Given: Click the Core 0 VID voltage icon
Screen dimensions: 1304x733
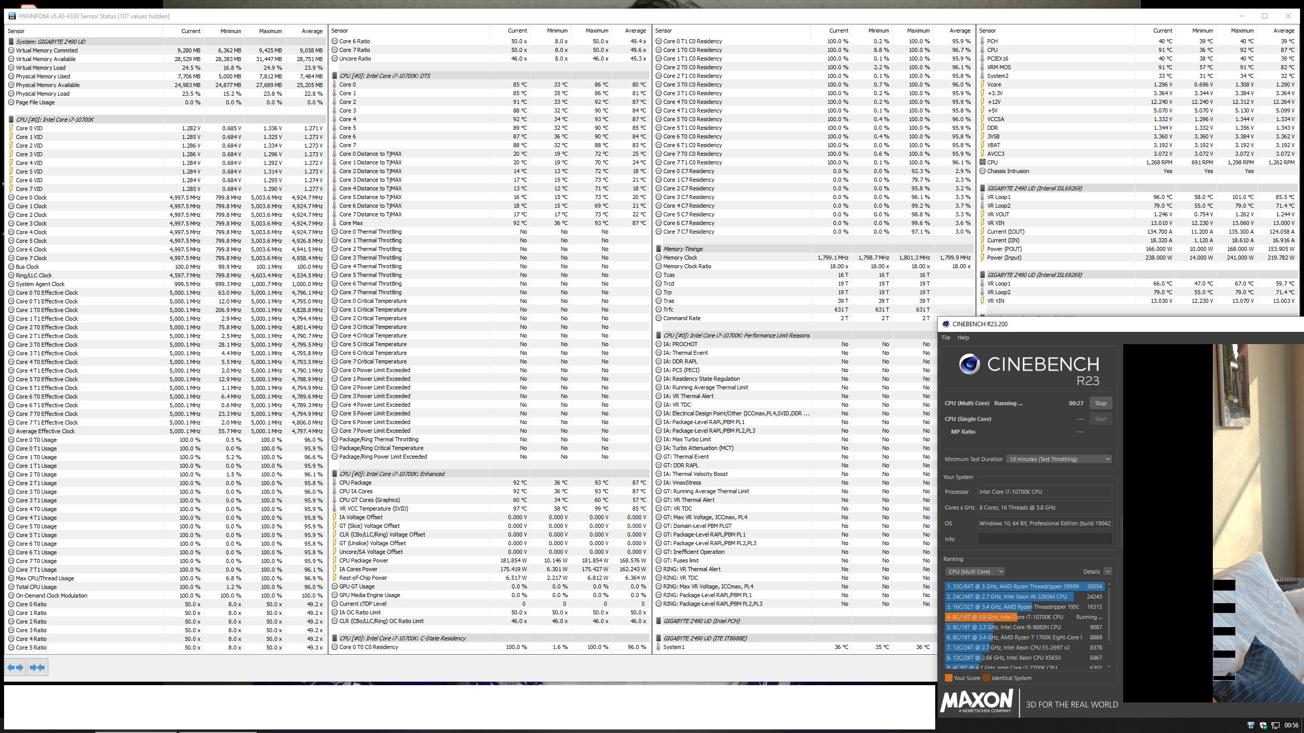Looking at the screenshot, I should tap(11, 128).
